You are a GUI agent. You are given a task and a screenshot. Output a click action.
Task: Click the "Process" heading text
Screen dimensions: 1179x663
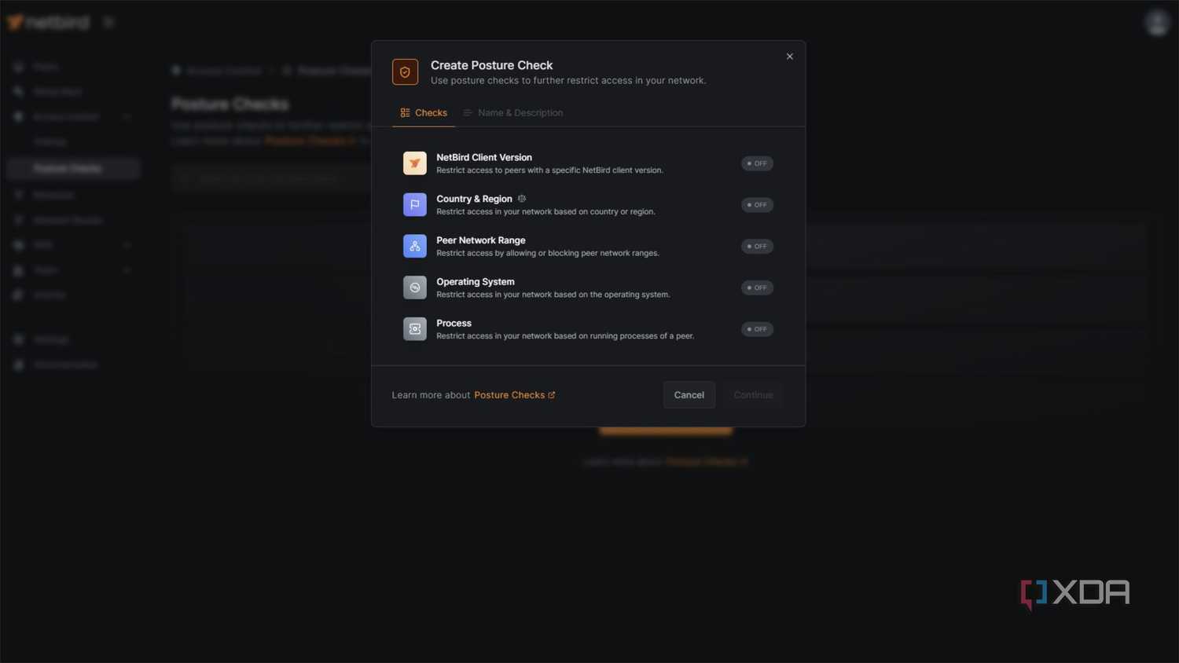click(x=454, y=323)
